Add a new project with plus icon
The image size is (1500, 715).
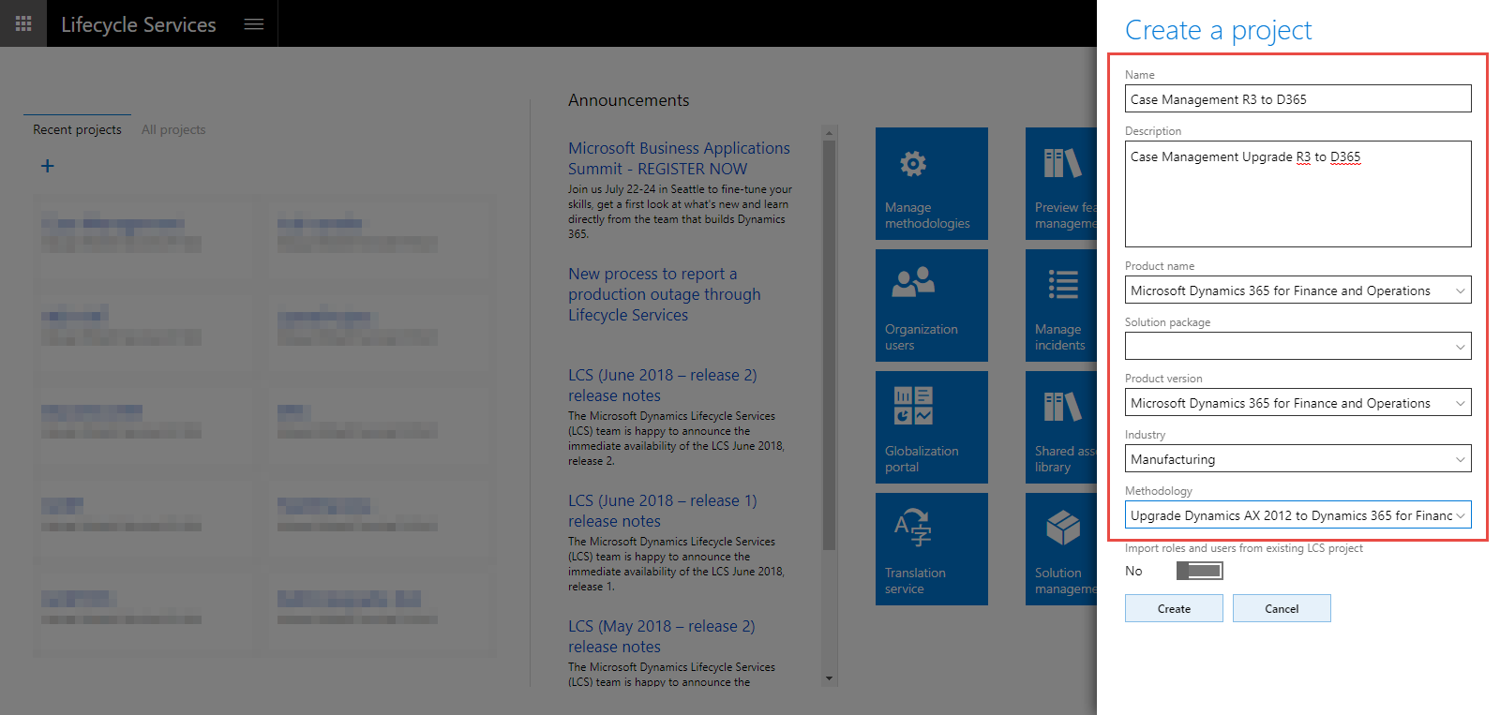[47, 166]
